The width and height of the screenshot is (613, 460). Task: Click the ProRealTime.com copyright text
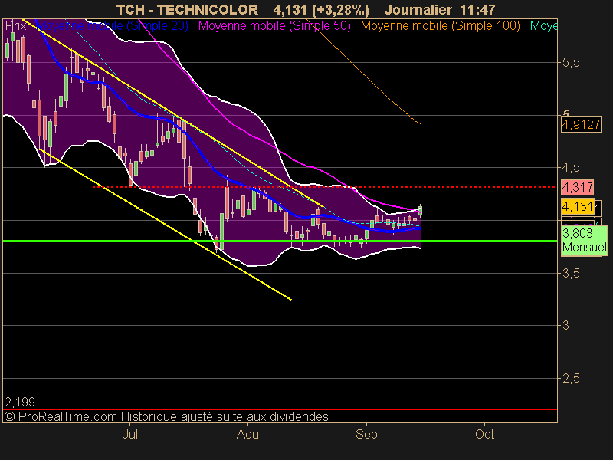[166, 416]
